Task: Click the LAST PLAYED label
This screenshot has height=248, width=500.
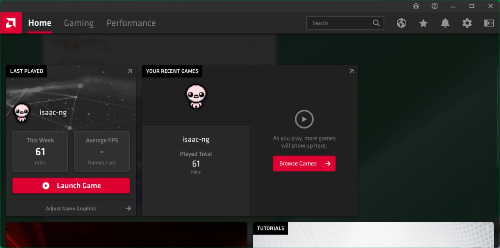Action: pos(27,71)
